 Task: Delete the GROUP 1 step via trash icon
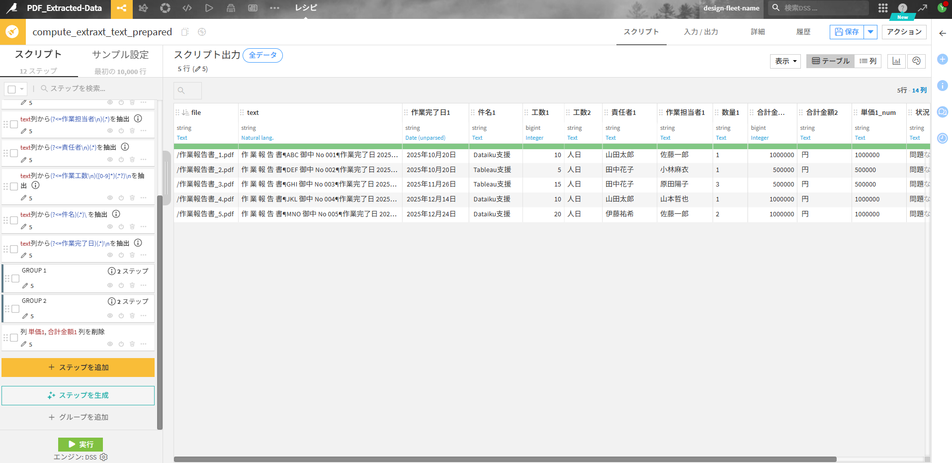coord(132,285)
